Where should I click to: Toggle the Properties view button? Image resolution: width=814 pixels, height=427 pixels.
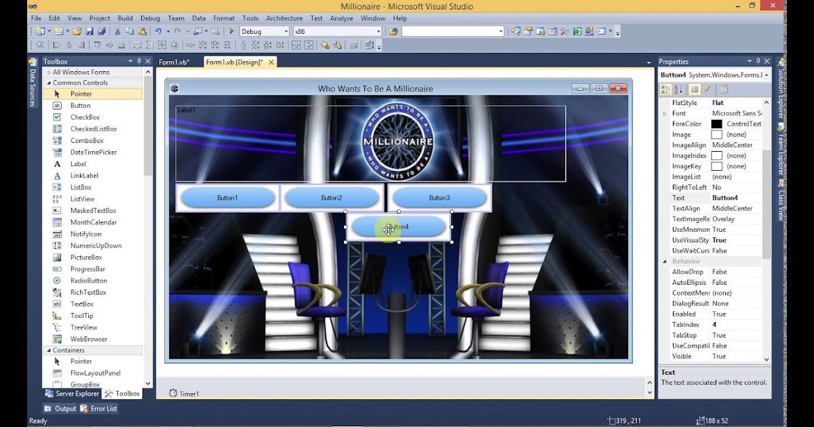695,89
